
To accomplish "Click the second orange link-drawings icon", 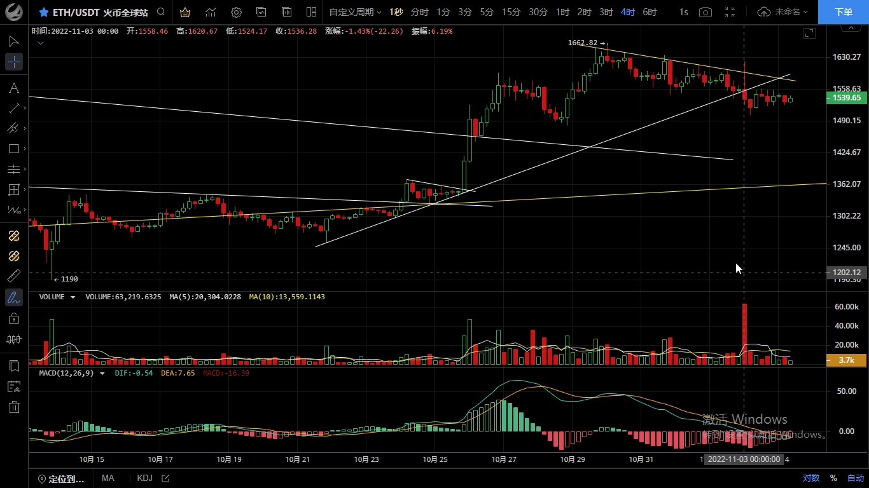I will coord(14,256).
